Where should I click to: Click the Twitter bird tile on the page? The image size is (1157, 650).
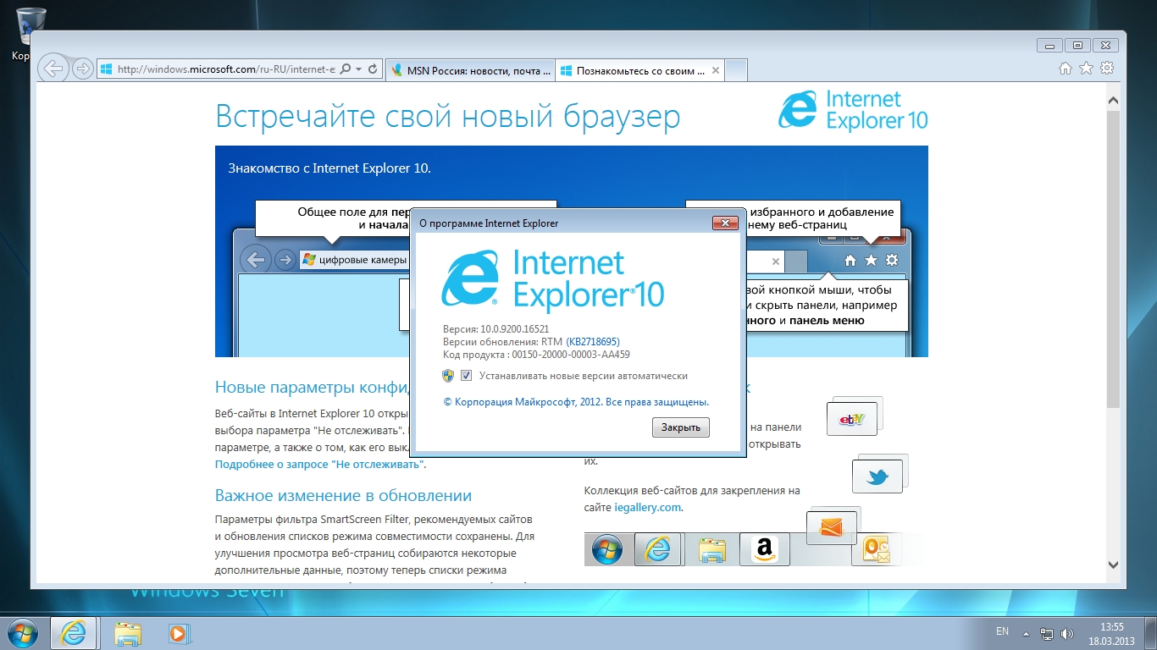coord(877,477)
